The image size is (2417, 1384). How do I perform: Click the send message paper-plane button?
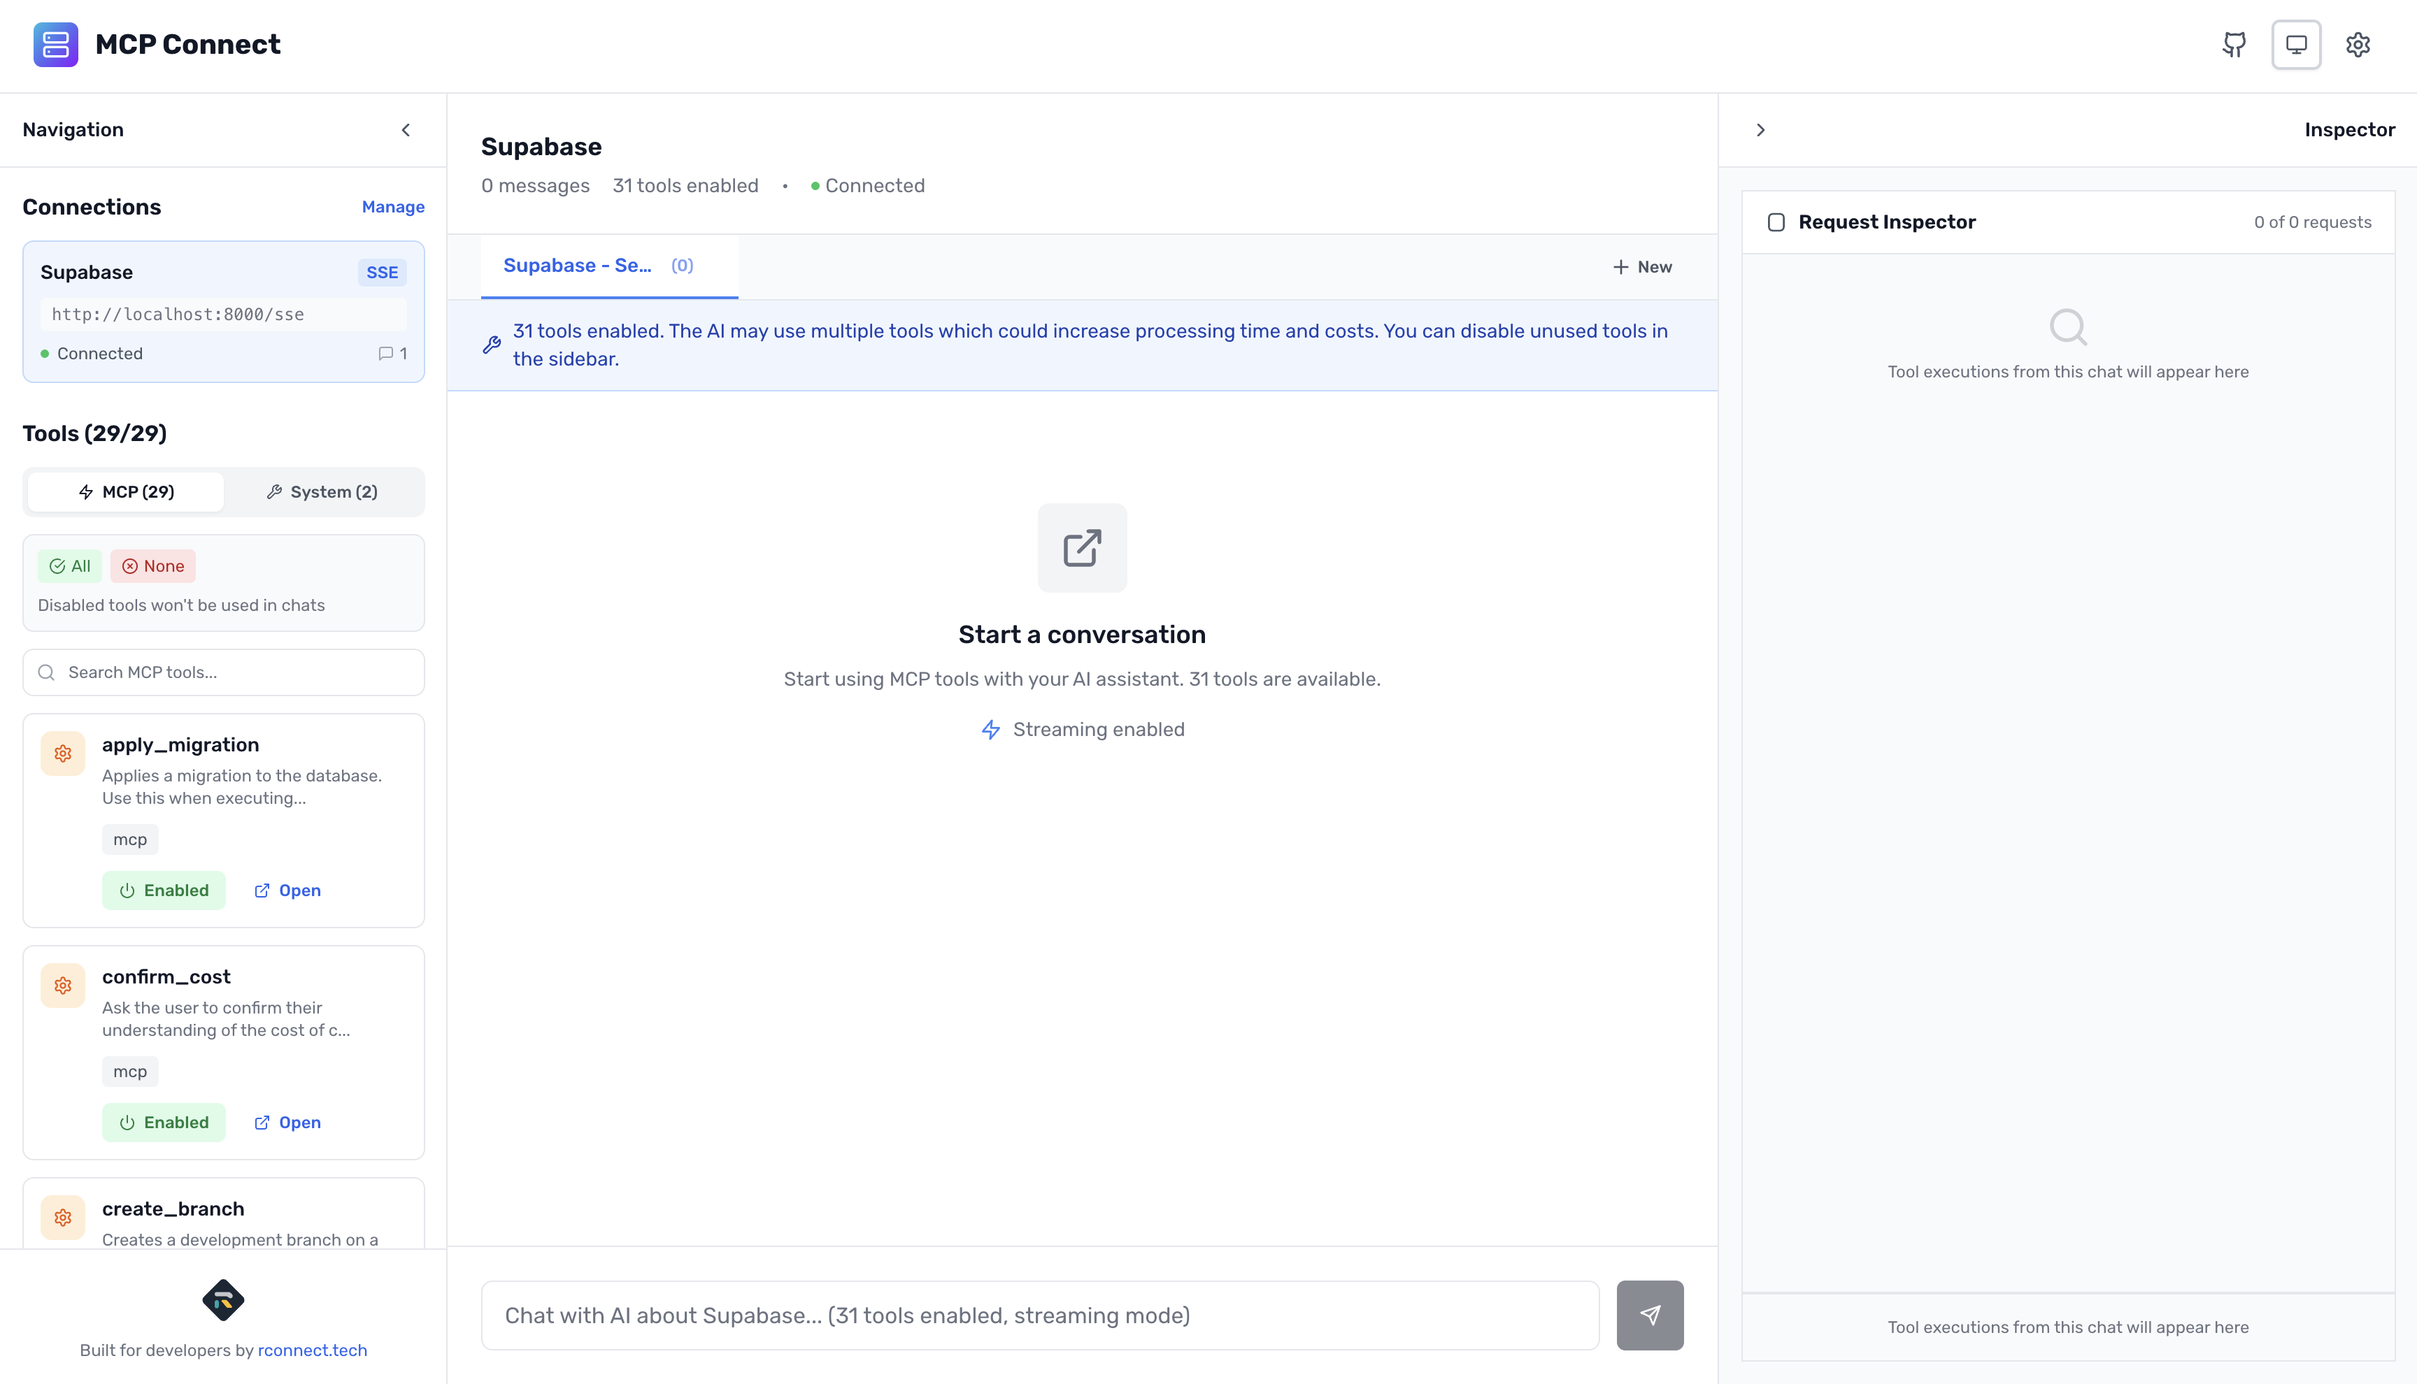click(1650, 1315)
